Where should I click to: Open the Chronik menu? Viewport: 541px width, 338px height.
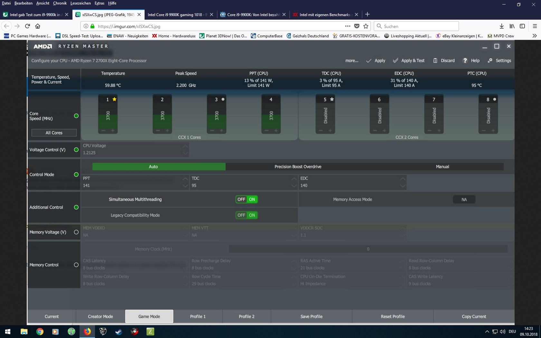coord(60,3)
